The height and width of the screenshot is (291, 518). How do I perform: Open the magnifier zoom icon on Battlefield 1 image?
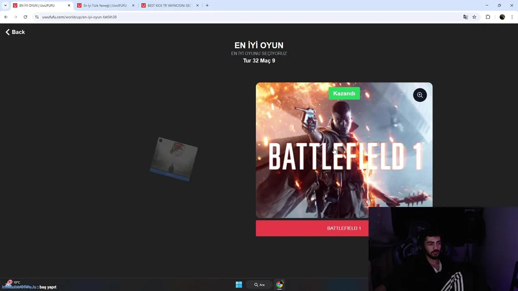point(420,95)
